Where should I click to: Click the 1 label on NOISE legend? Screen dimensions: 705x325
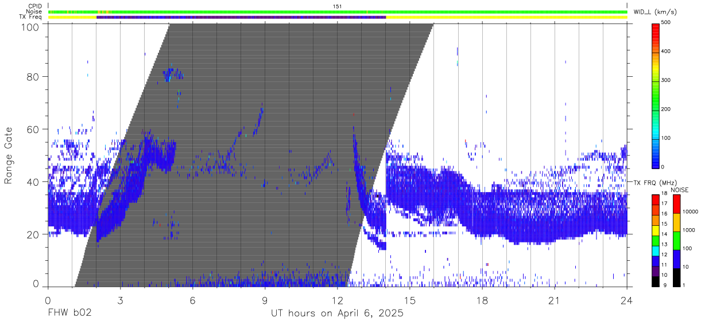684,285
